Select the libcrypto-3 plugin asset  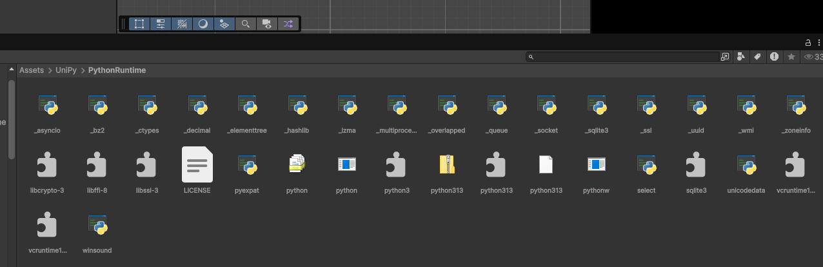tap(47, 173)
